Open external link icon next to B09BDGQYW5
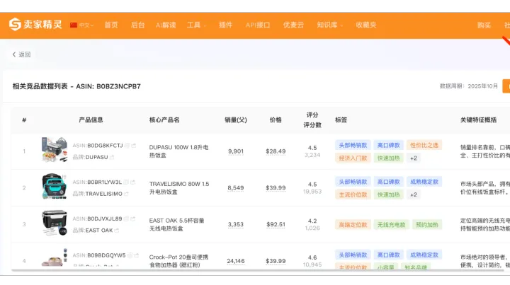The height and width of the screenshot is (285, 510). [x=136, y=255]
